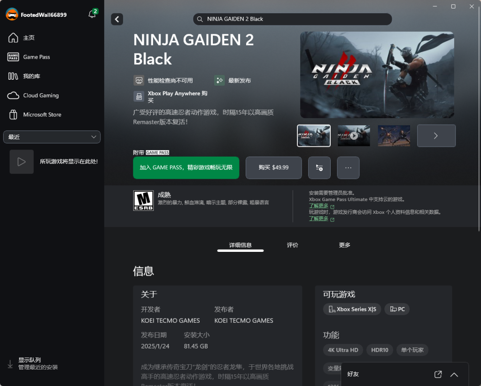Click the 单个玩家 feature chip
This screenshot has width=481, height=386.
(412, 350)
